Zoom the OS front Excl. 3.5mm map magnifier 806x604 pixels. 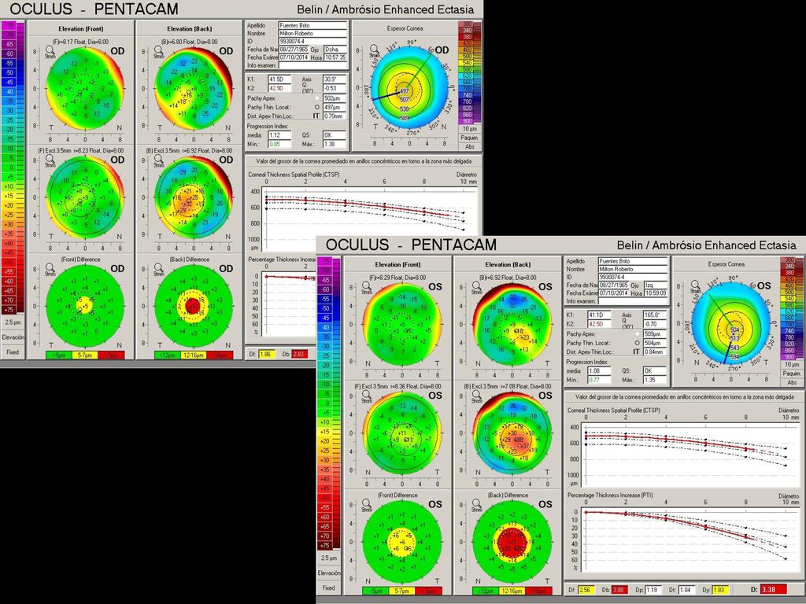[367, 395]
